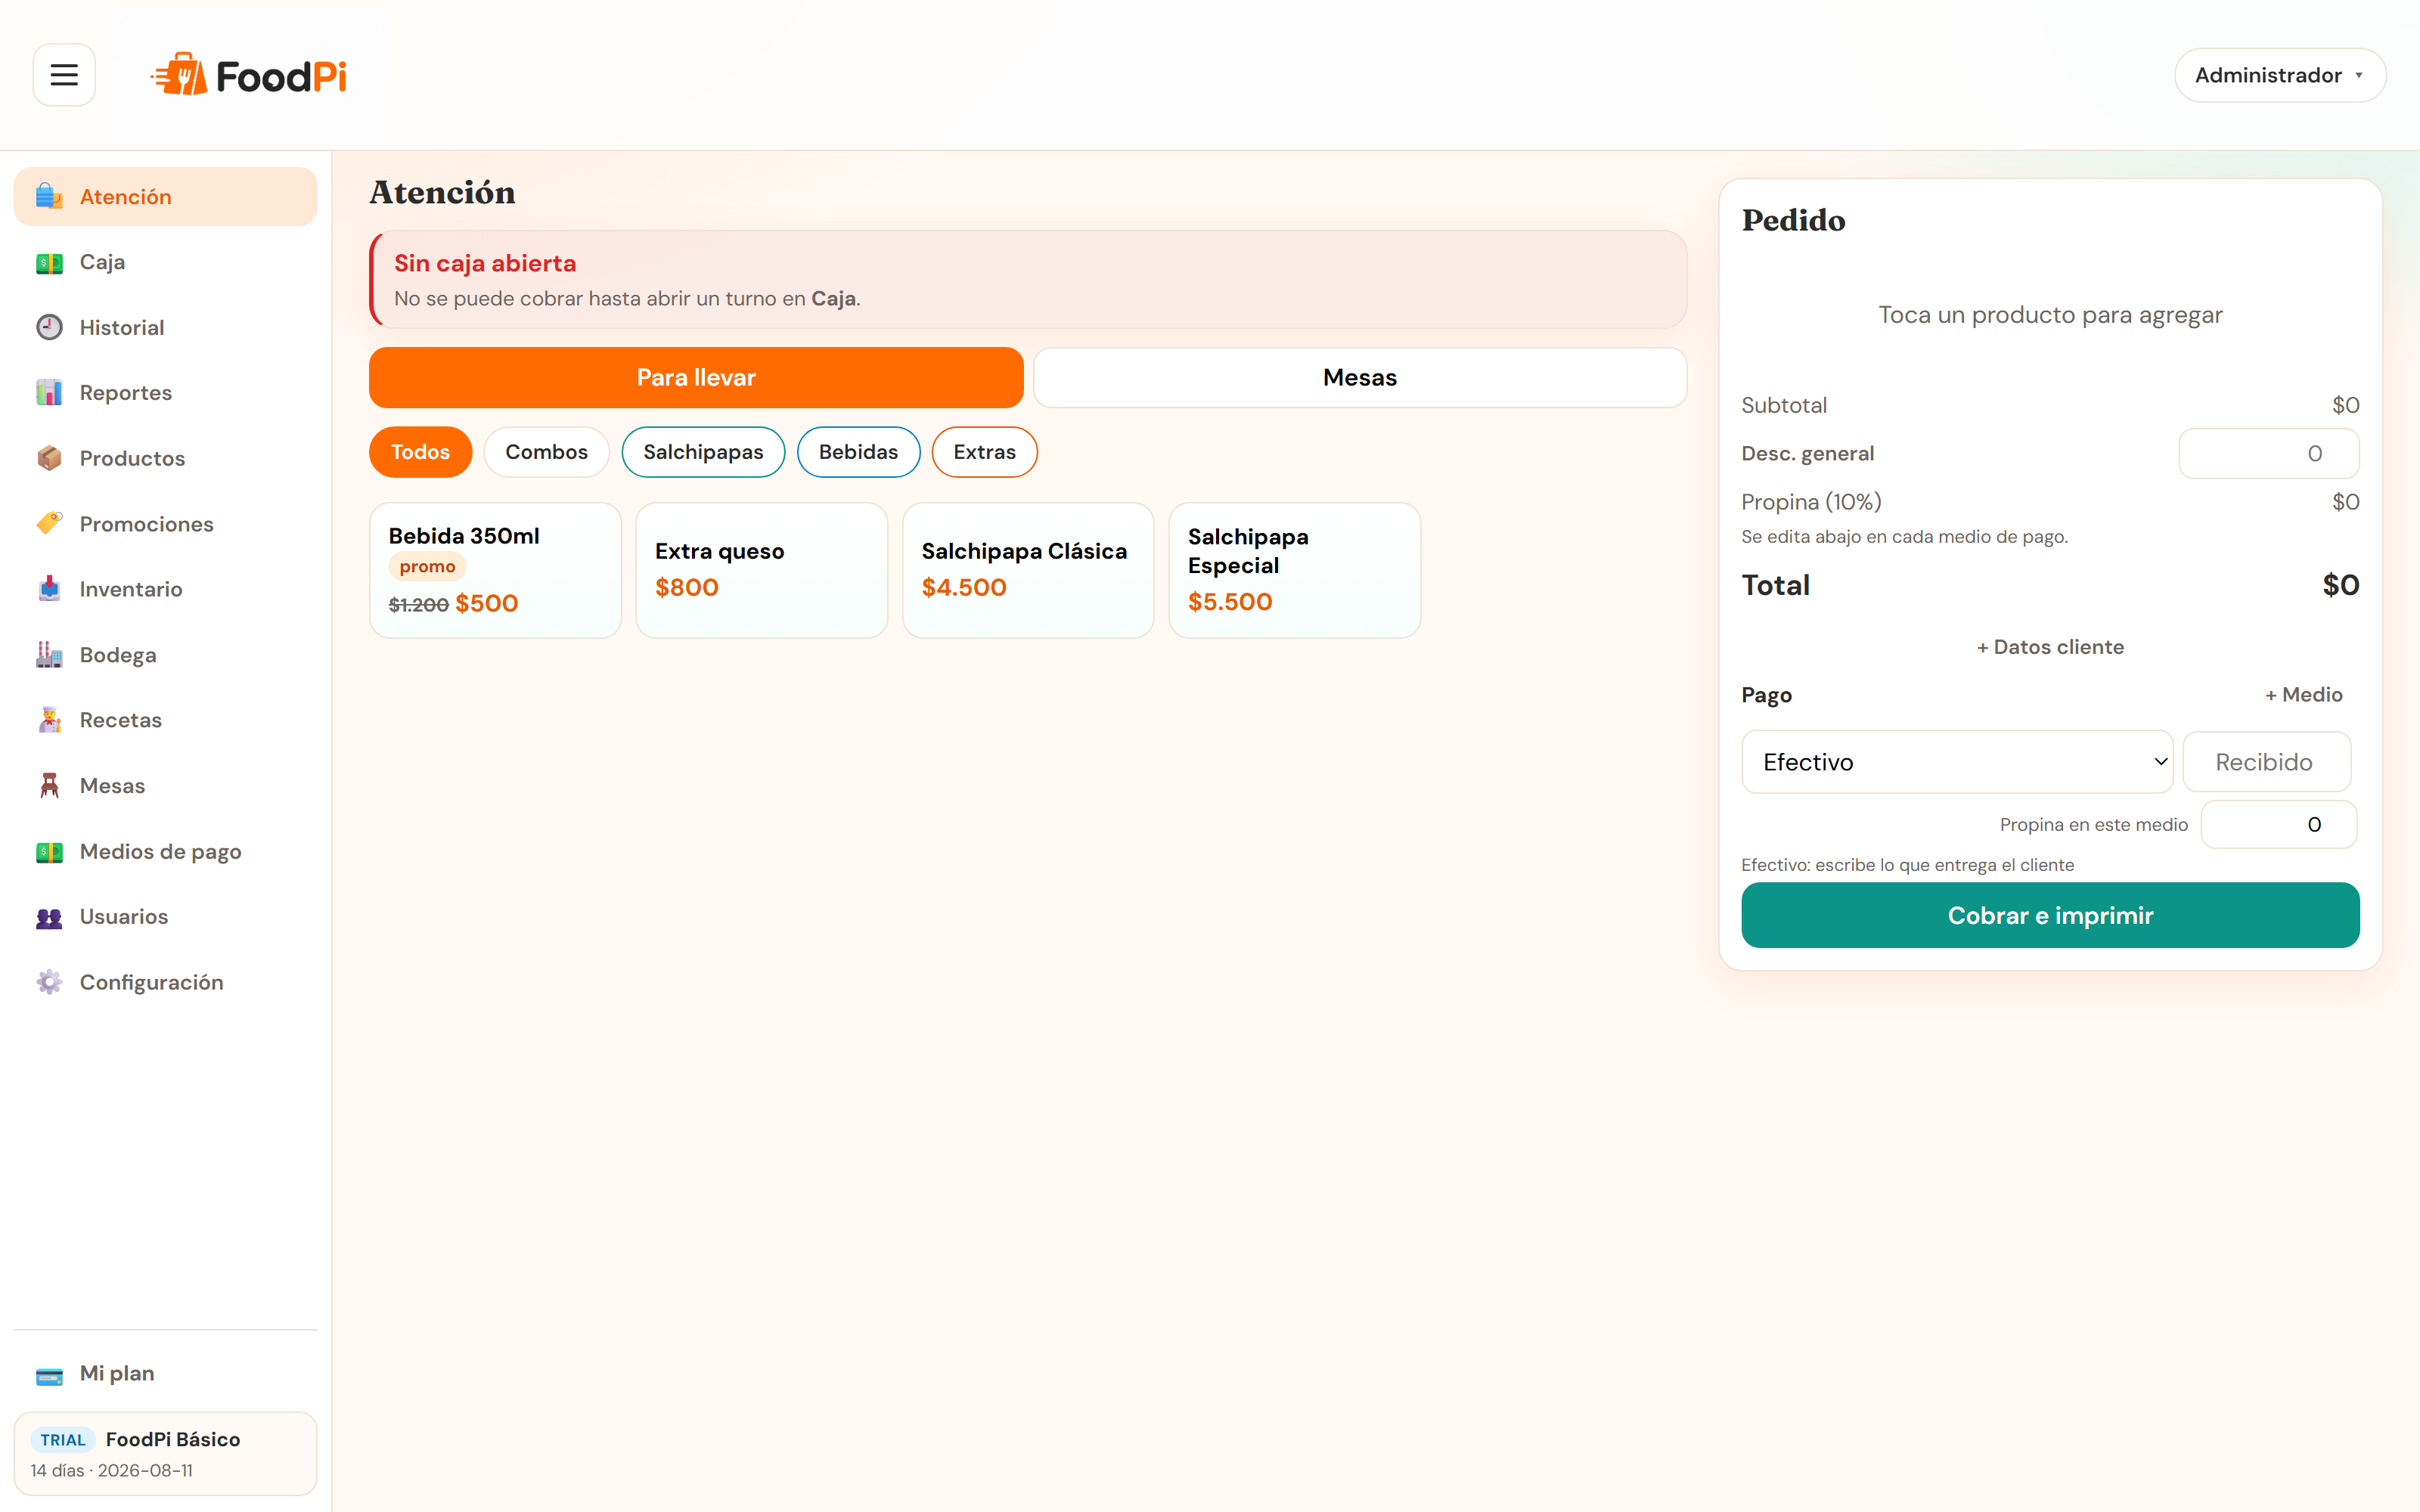Open the Reportes section

[x=126, y=393]
